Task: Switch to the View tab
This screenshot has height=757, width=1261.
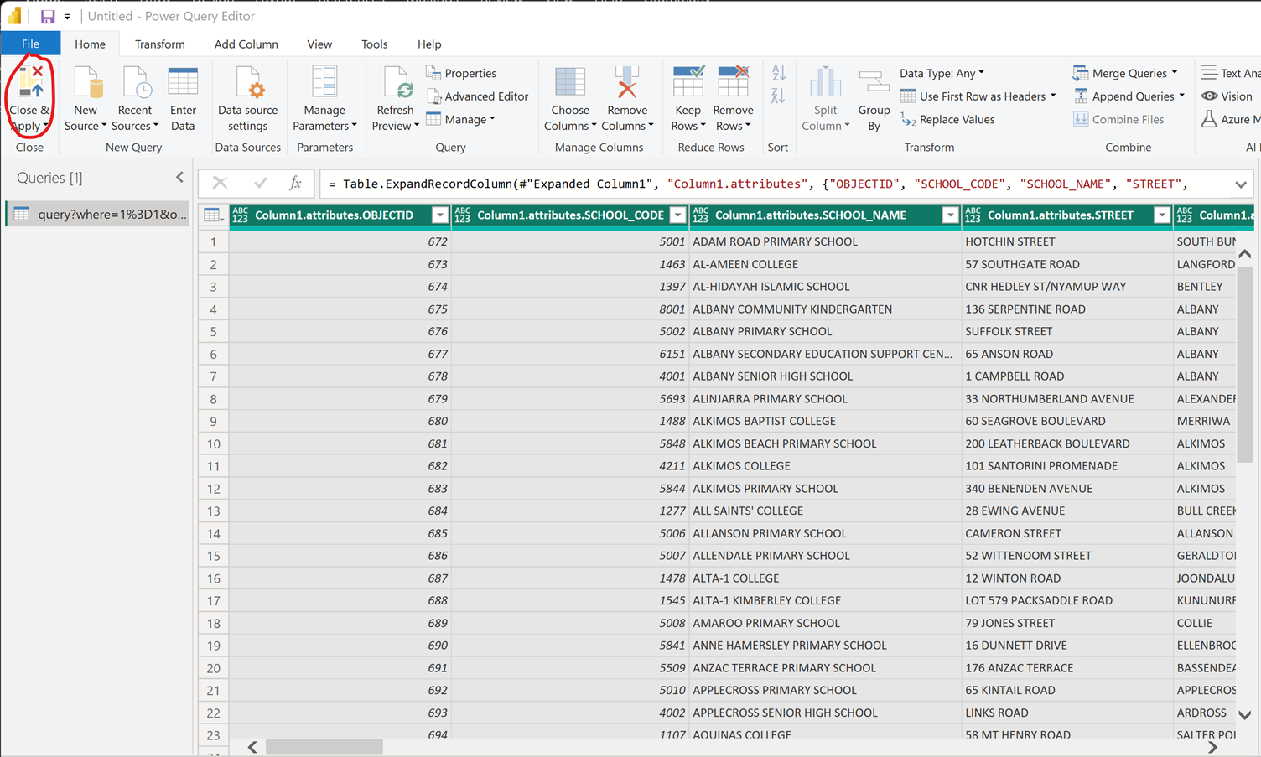Action: (x=319, y=44)
